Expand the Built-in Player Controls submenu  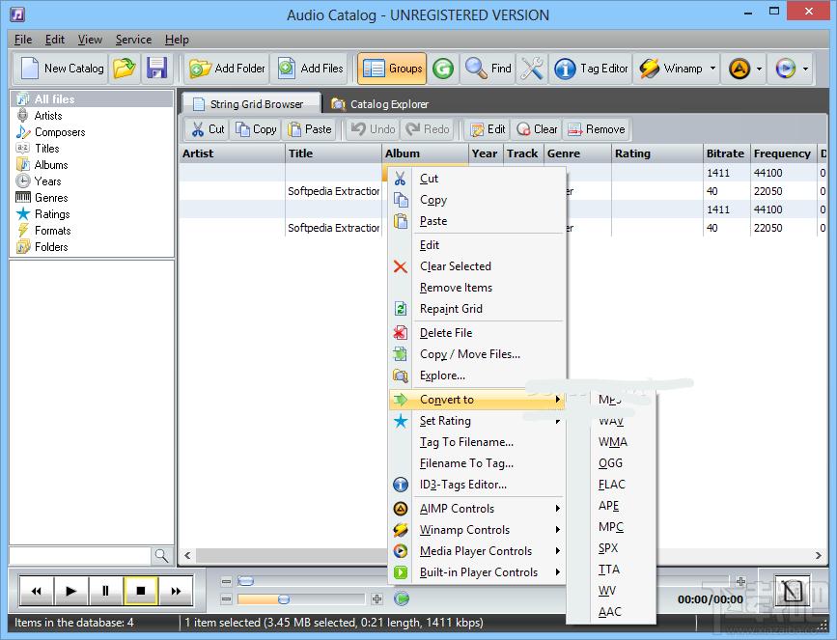pos(477,572)
